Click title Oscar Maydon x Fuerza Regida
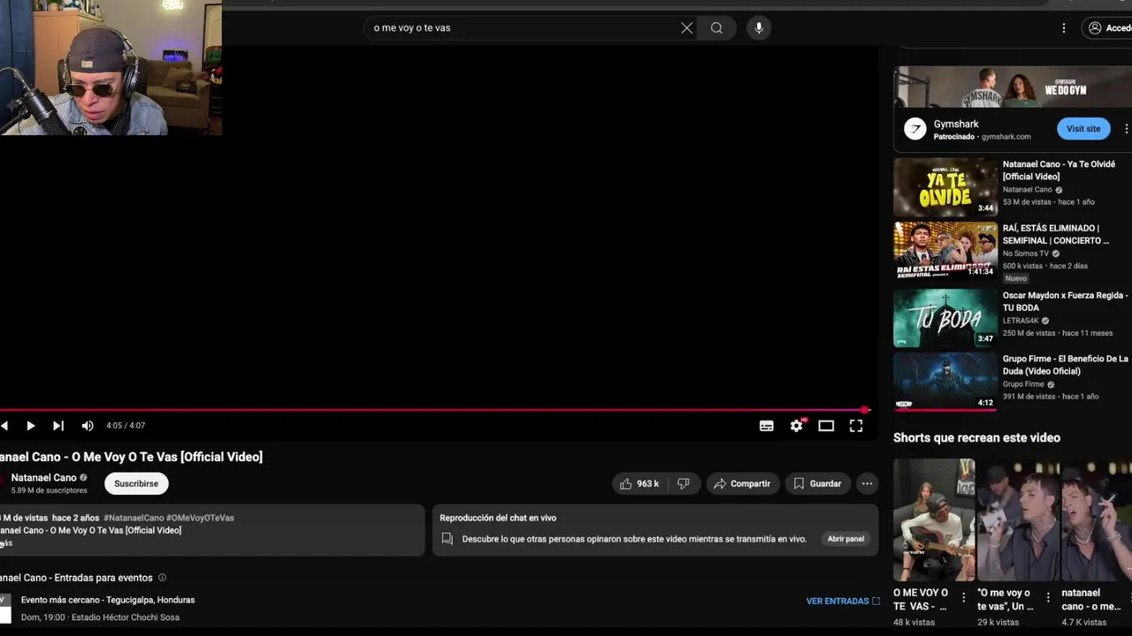1132x636 pixels. 1065,301
